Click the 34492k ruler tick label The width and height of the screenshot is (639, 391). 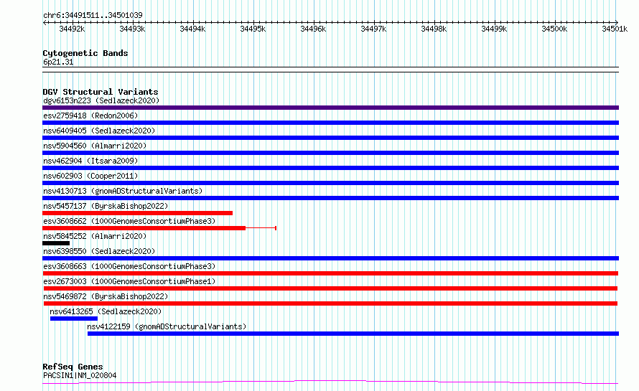click(x=72, y=29)
